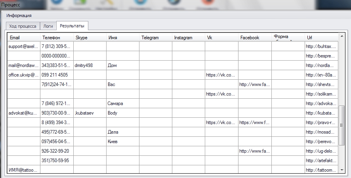Viewport: 351px width, 178px height.
Task: Select email cell advokat@ku...
Action: [24, 113]
